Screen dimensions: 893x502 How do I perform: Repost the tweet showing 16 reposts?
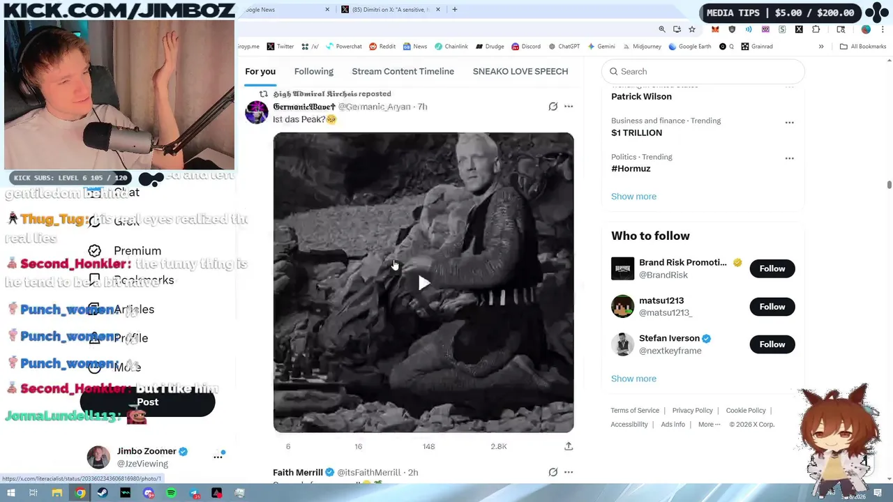pos(358,446)
